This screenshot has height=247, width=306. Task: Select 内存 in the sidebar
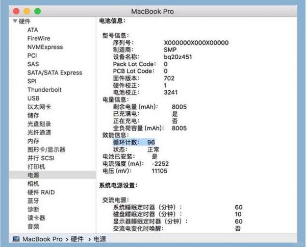33,141
